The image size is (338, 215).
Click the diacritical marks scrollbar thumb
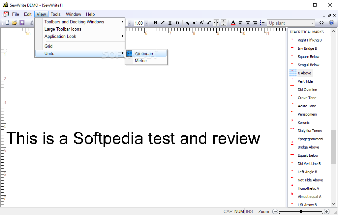pyautogui.click(x=333, y=147)
